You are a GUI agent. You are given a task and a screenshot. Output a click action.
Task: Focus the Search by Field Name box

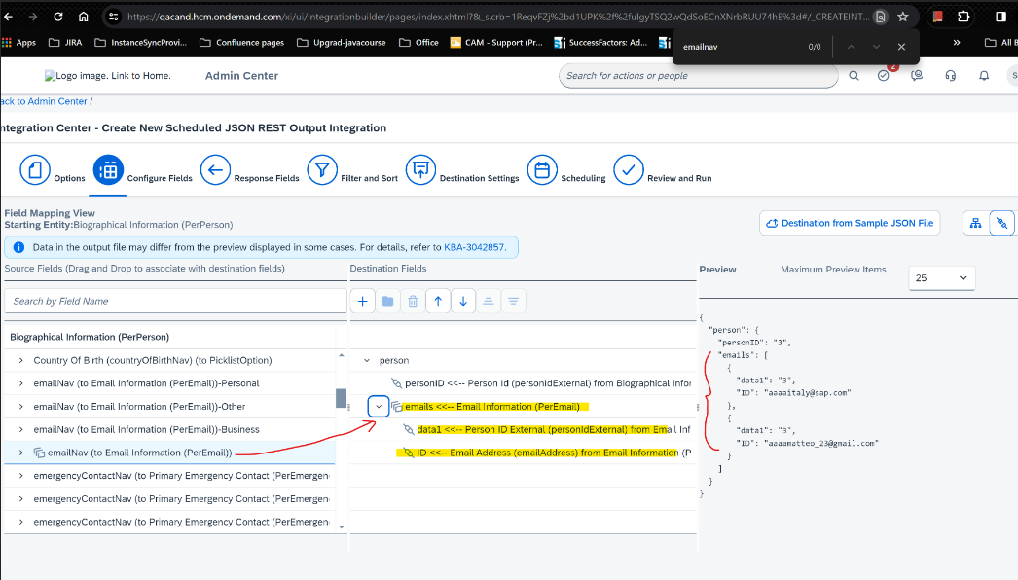tap(175, 302)
